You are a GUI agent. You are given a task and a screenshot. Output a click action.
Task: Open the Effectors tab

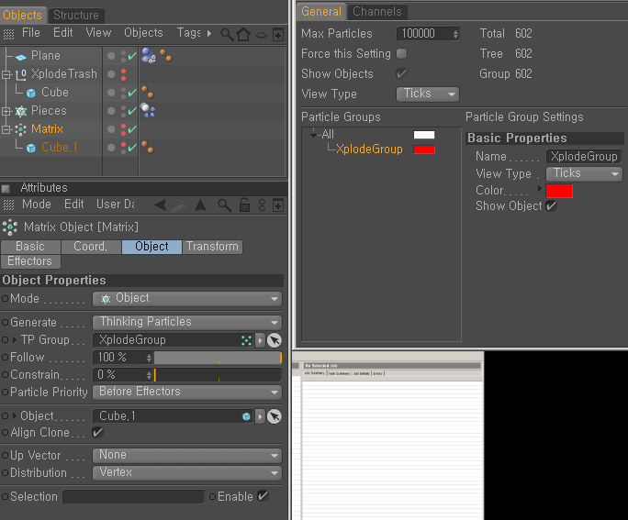click(30, 261)
